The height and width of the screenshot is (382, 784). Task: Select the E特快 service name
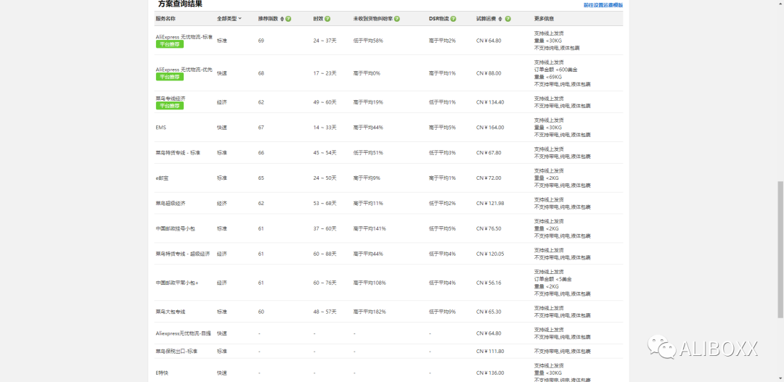tap(162, 373)
